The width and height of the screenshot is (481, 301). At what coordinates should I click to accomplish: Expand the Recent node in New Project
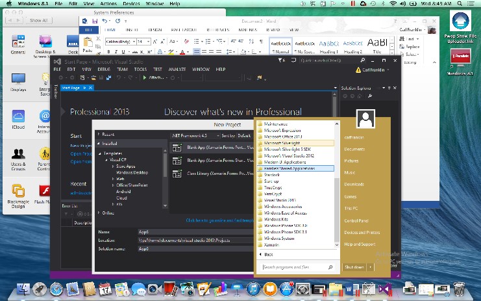[x=99, y=134]
